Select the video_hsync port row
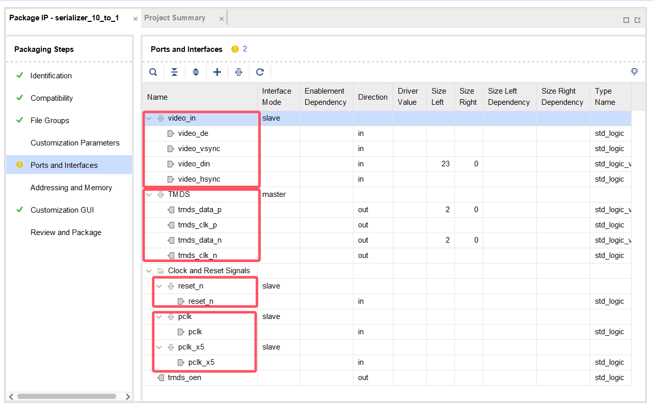653x407 pixels. click(387, 179)
